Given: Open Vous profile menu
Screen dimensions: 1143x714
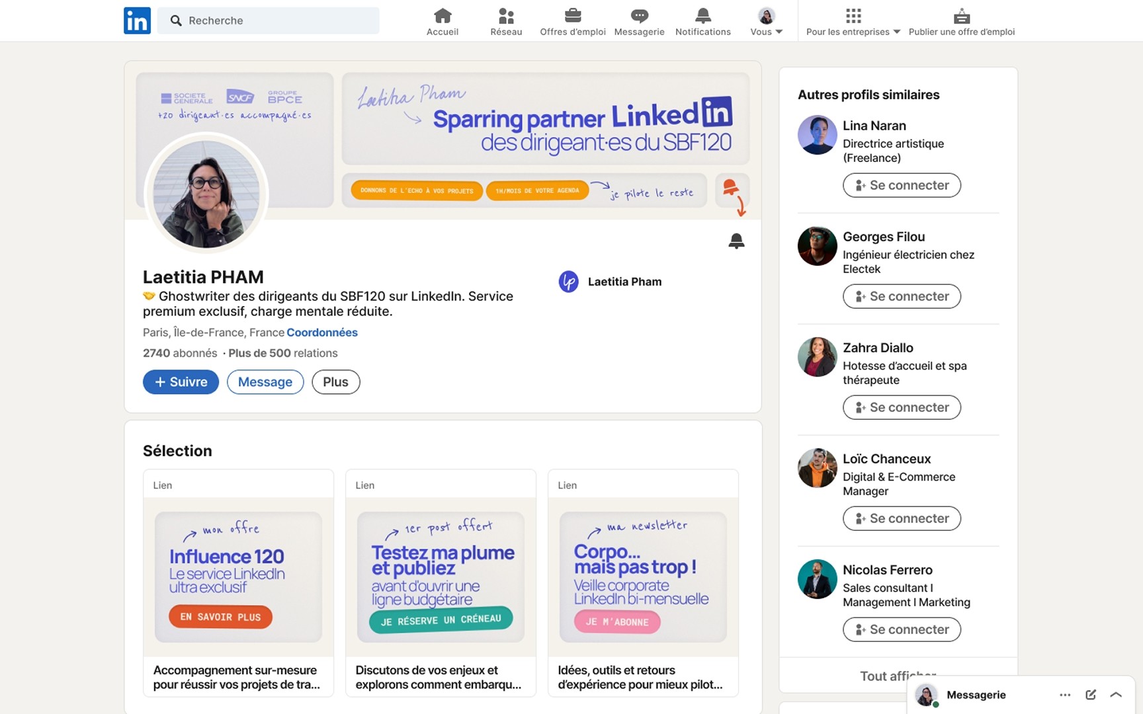Looking at the screenshot, I should pyautogui.click(x=766, y=21).
